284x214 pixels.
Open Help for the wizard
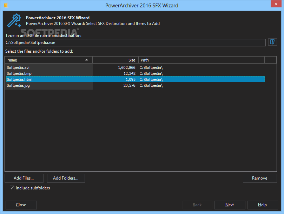pyautogui.click(x=263, y=205)
